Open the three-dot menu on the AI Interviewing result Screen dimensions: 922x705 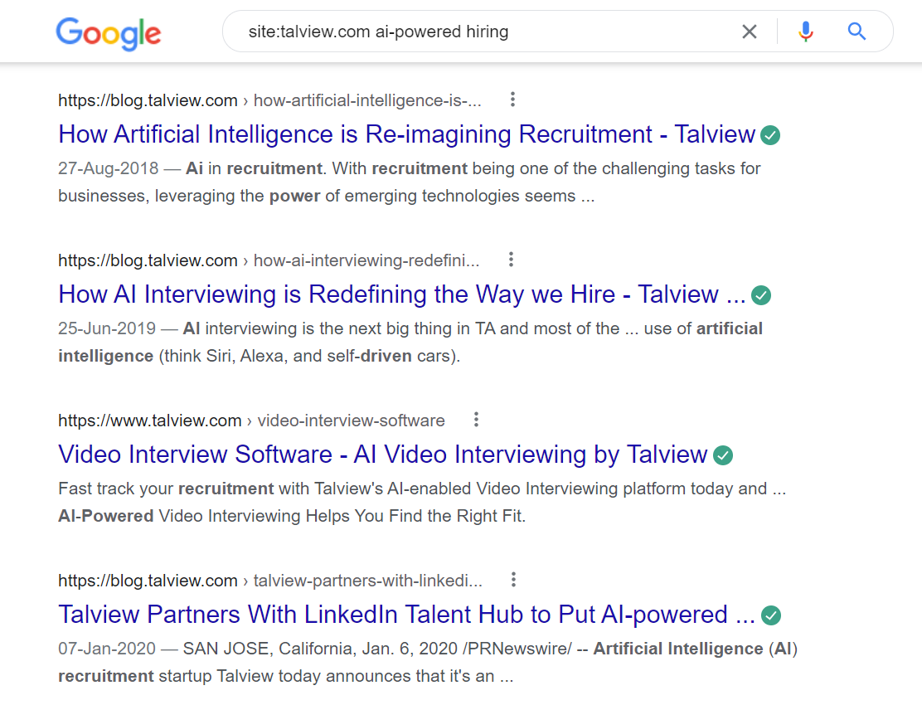point(511,259)
